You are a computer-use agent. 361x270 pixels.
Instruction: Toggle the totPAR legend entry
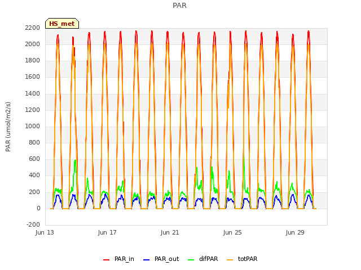242,259
